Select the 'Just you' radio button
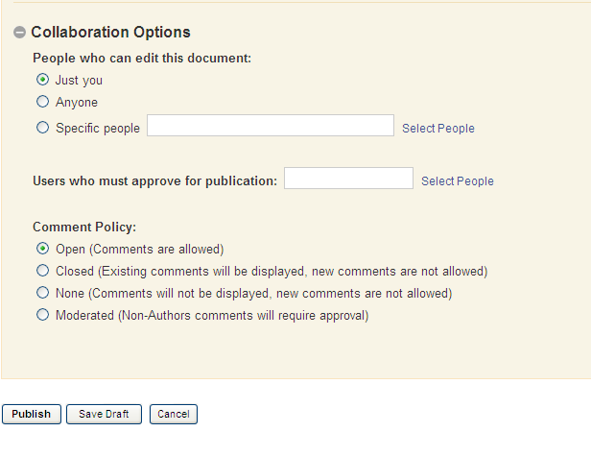This screenshot has width=591, height=456. coord(42,80)
